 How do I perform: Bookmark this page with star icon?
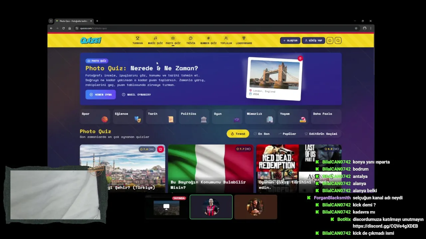tap(356, 28)
